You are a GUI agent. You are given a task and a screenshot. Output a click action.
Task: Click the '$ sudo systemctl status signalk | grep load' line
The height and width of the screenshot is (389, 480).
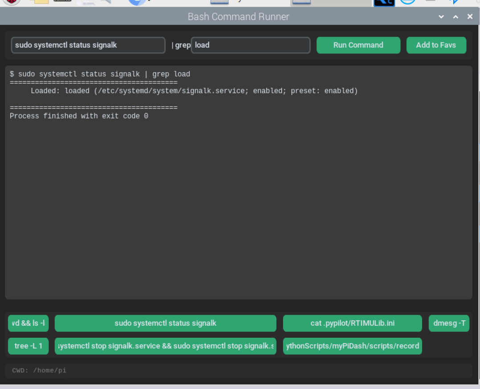[x=100, y=74]
